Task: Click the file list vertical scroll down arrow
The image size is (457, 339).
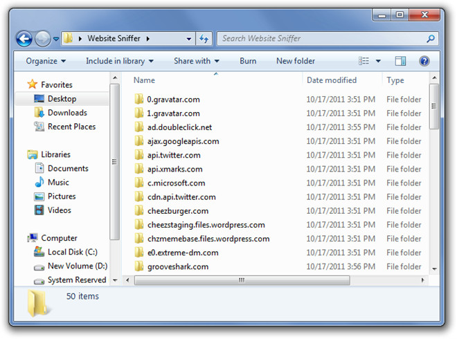Action: pos(434,269)
